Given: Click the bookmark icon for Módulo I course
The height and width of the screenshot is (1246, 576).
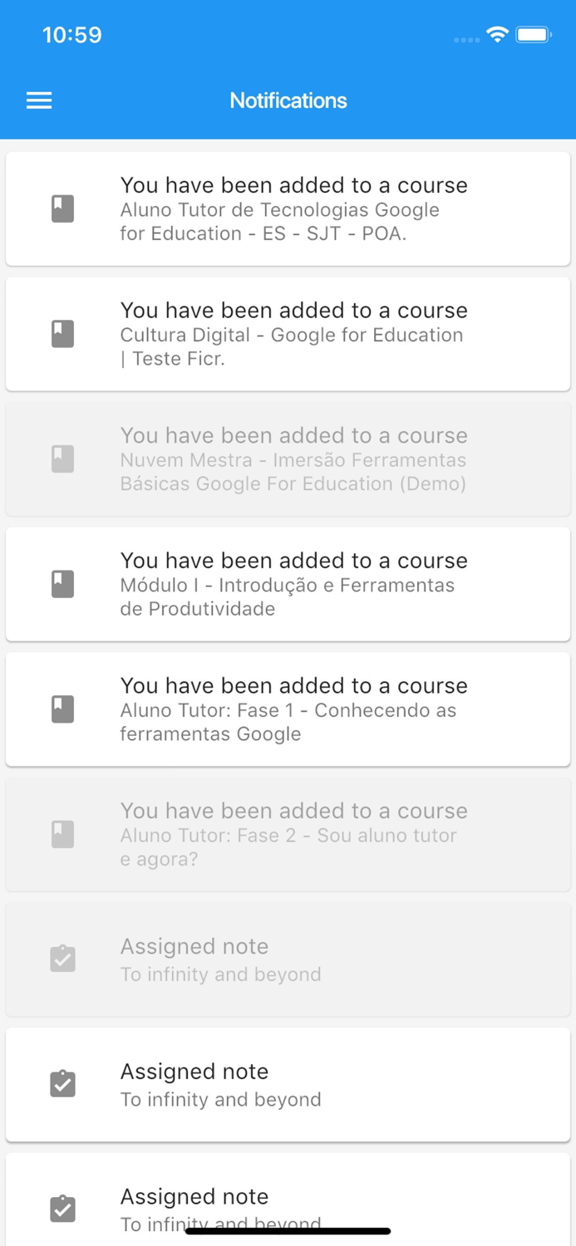Looking at the screenshot, I should coord(62,584).
